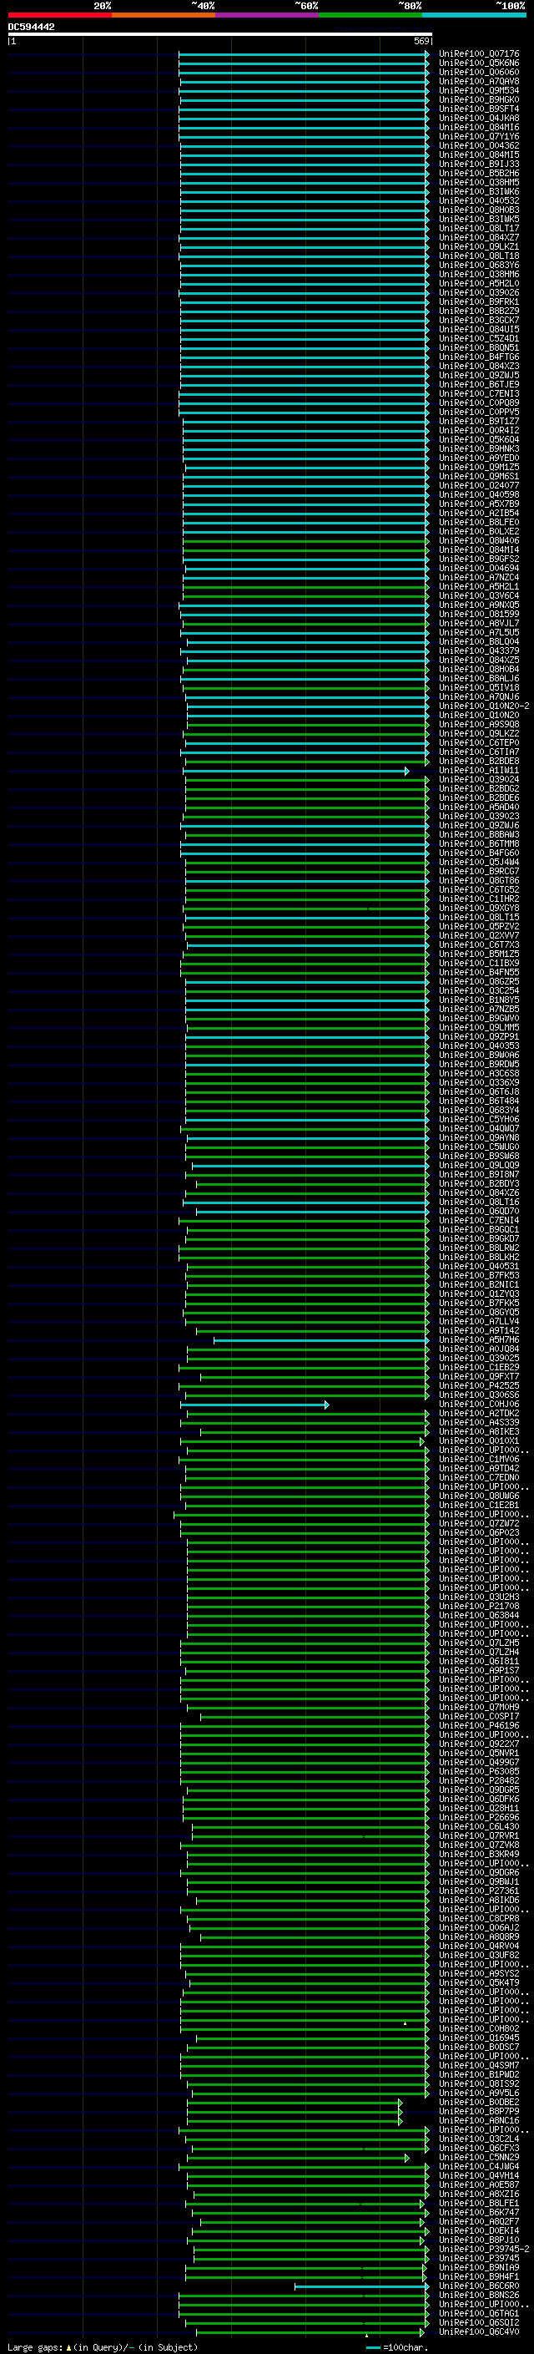
Task: Select label UniRef100_Q10N20-2
Action: (x=484, y=706)
